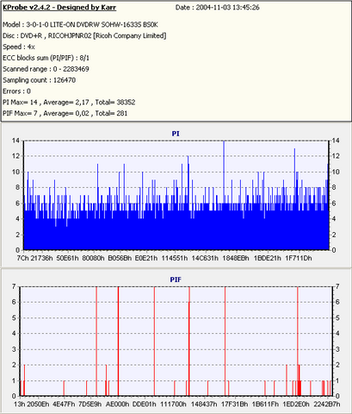Viewport: 352px width, 414px height.
Task: Click the tallest PI spike reaching 14
Action: click(x=224, y=172)
